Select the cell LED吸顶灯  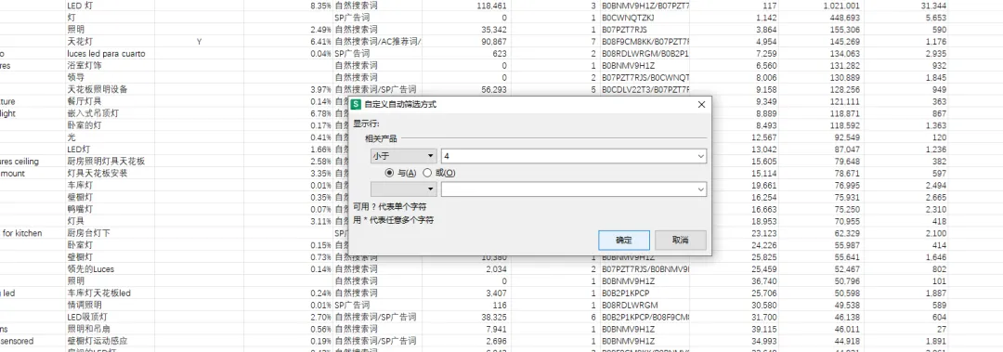click(x=87, y=318)
